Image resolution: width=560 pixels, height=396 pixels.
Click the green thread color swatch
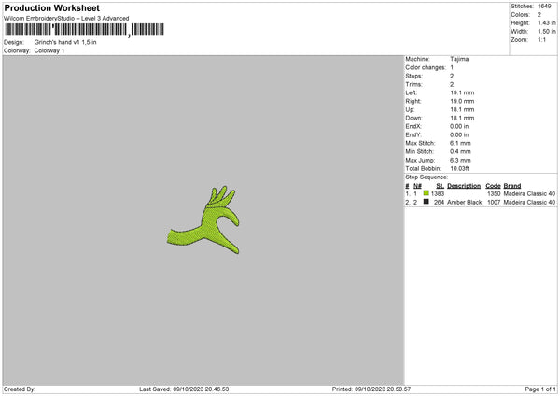426,193
